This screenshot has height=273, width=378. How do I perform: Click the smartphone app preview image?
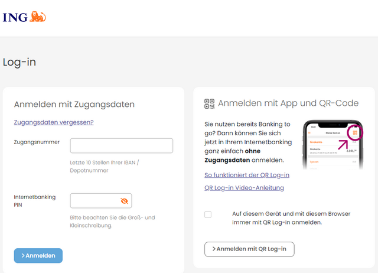click(333, 145)
